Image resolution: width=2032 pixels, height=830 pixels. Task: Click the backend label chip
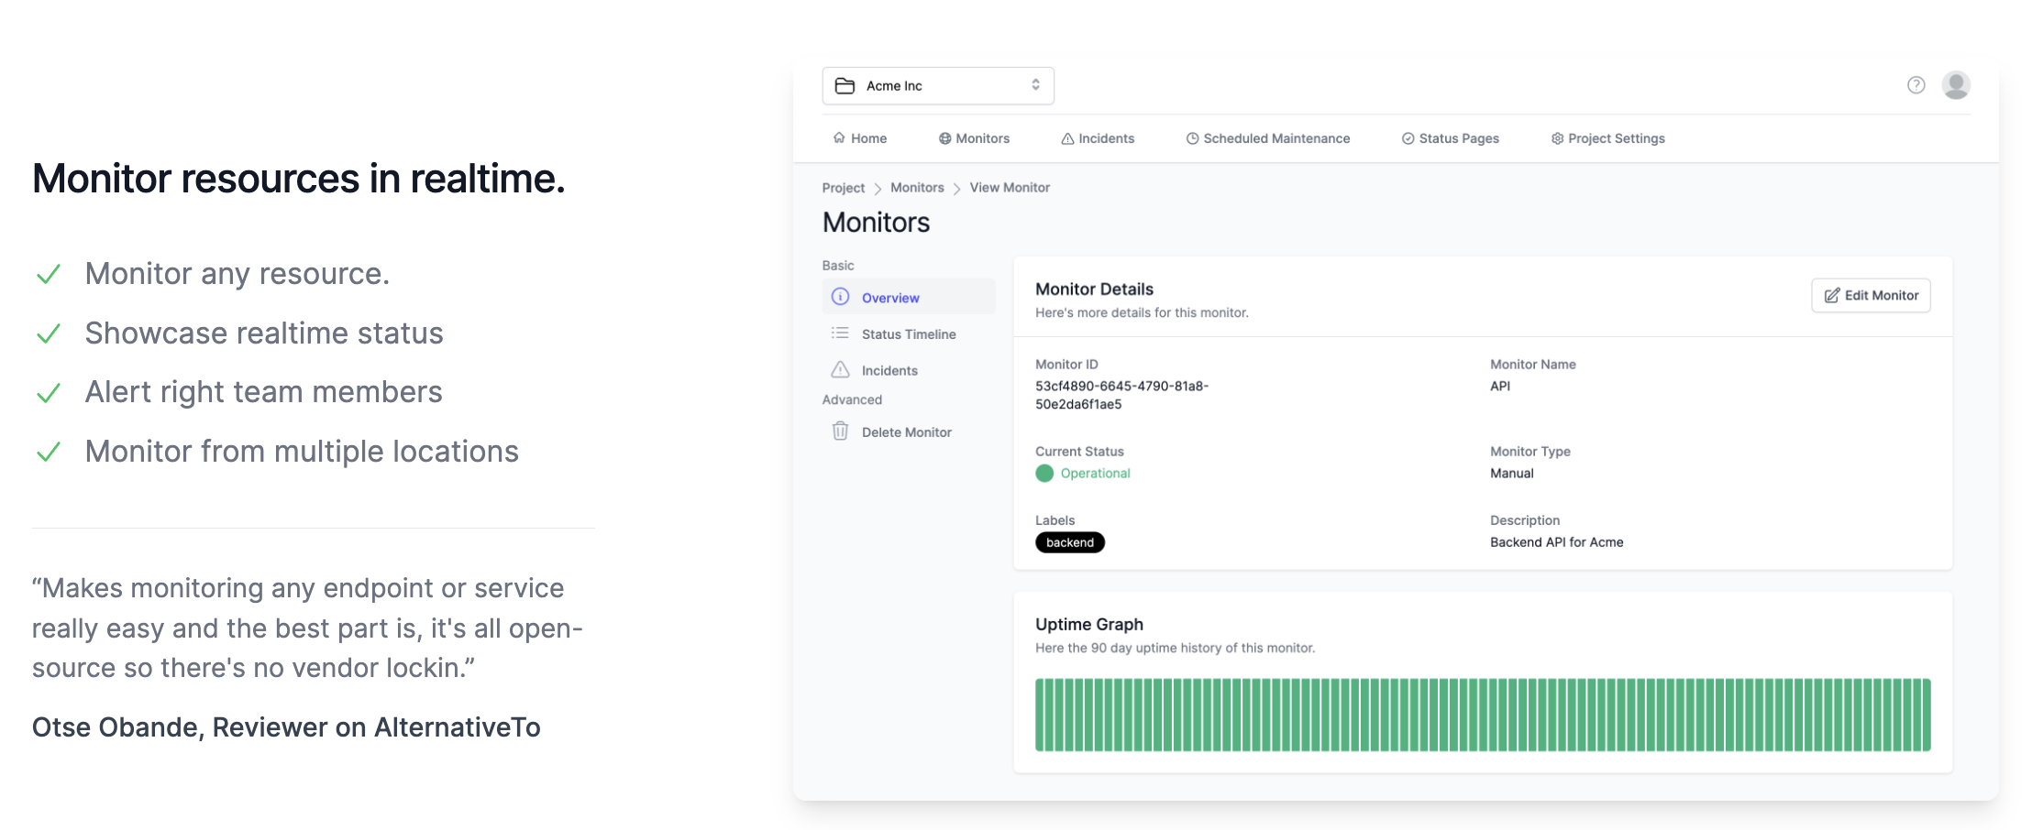click(x=1069, y=542)
